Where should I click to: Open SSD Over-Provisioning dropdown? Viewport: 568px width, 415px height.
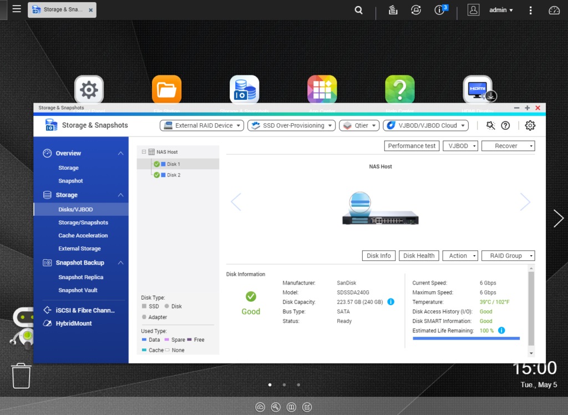[291, 125]
